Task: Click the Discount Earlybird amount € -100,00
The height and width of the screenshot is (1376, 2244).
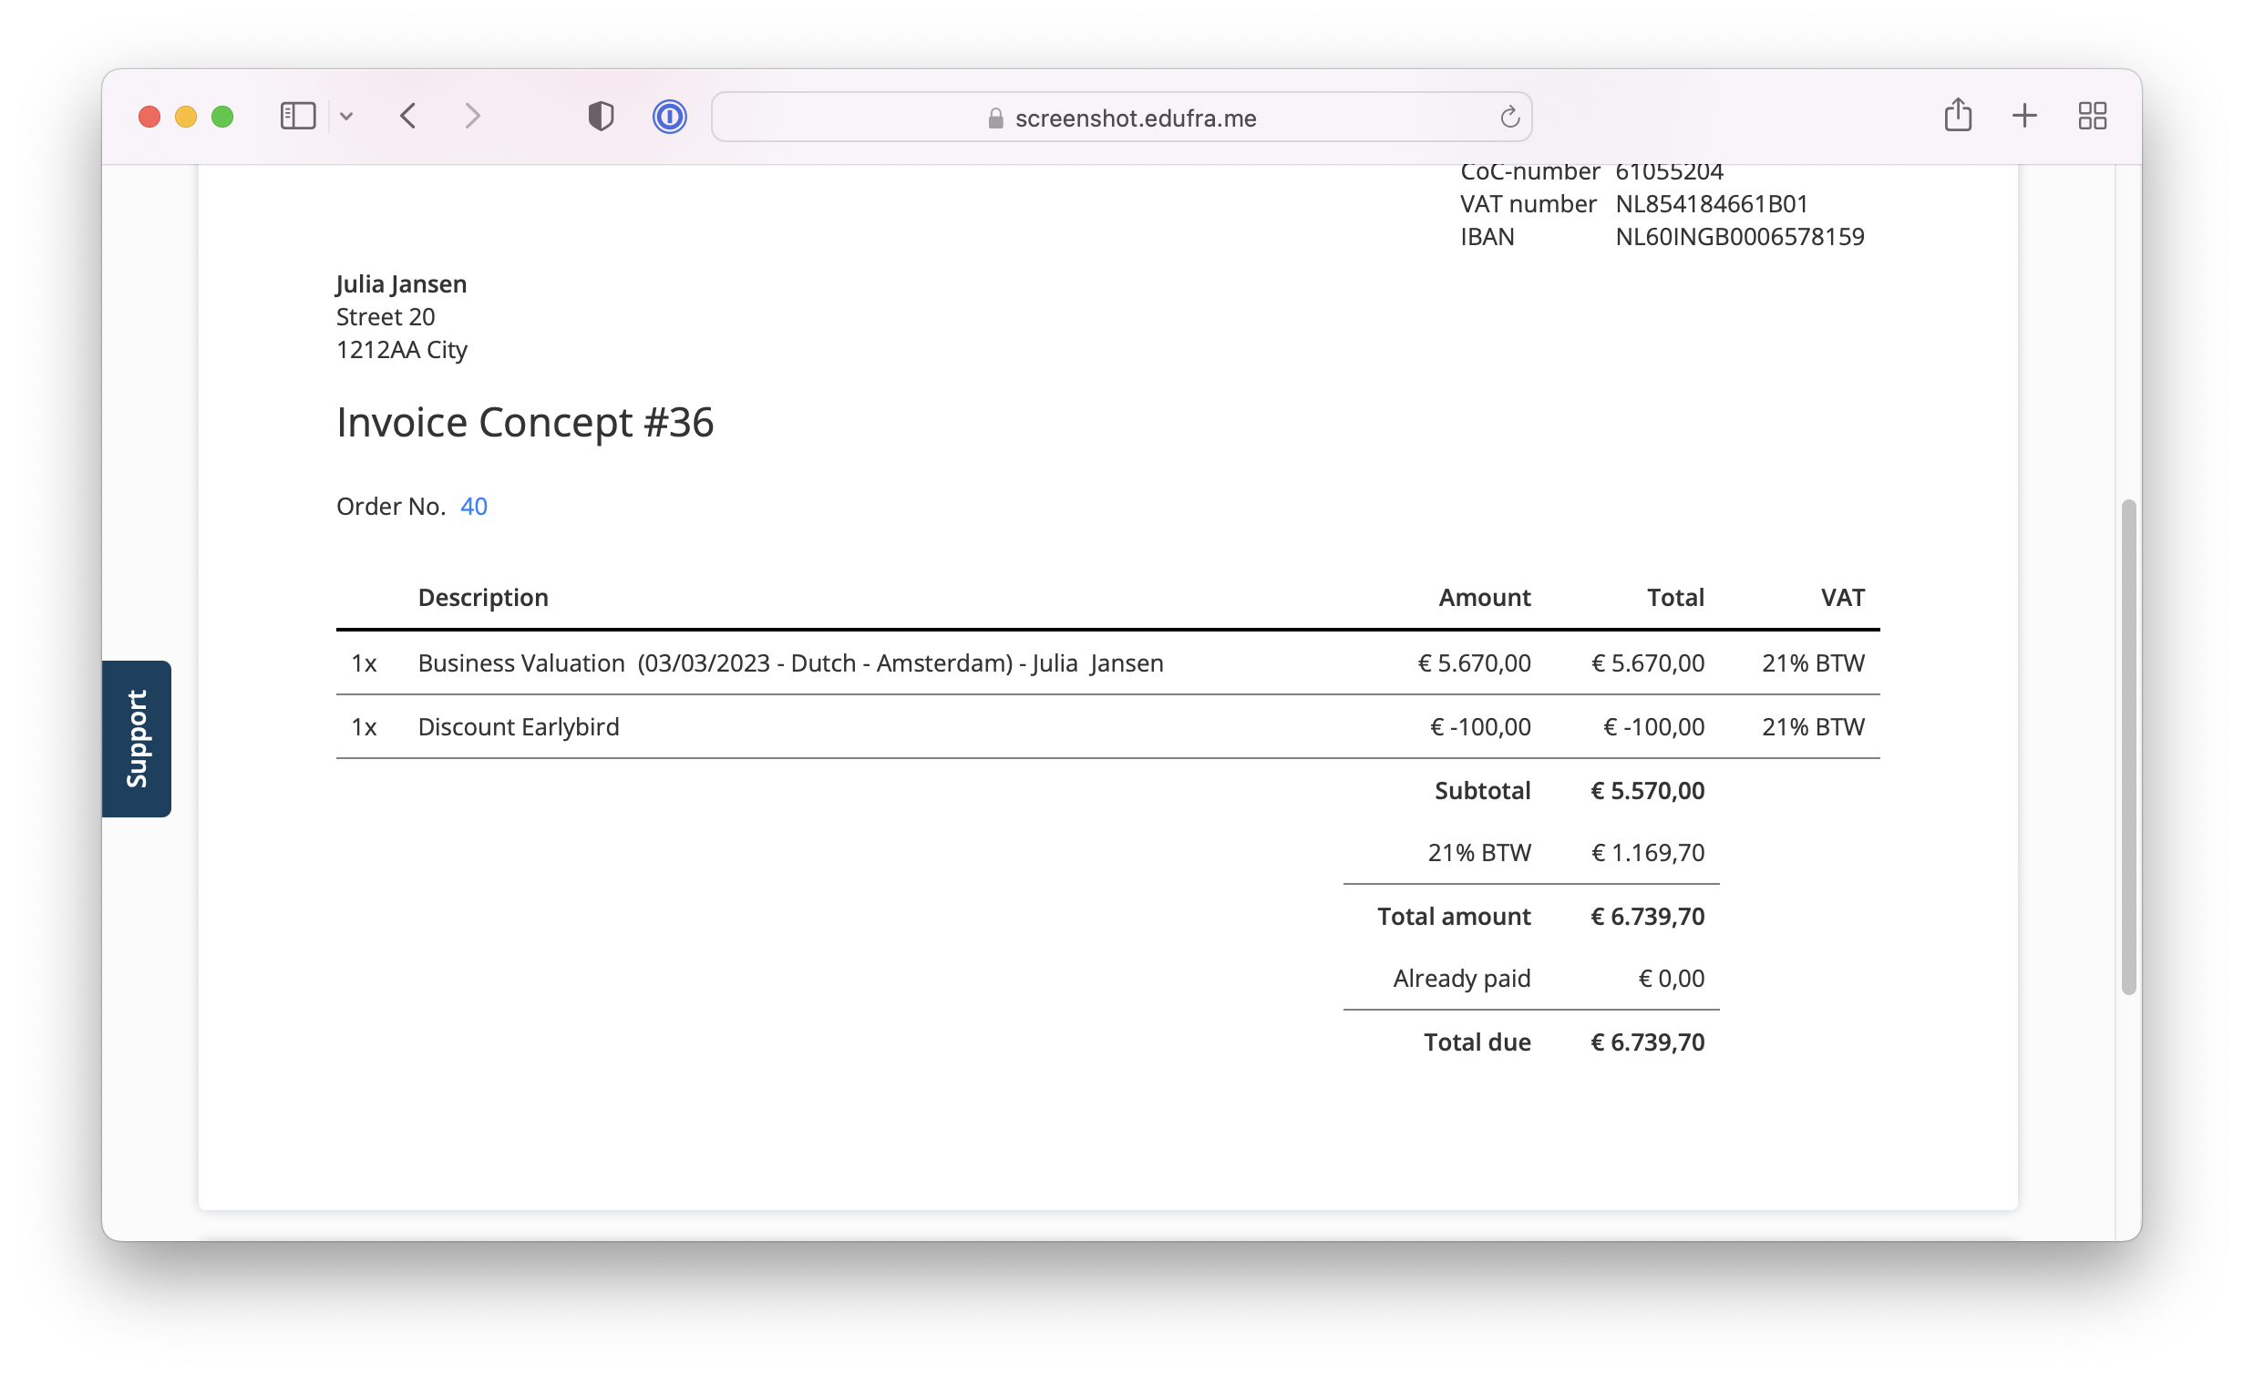Action: (x=1480, y=727)
